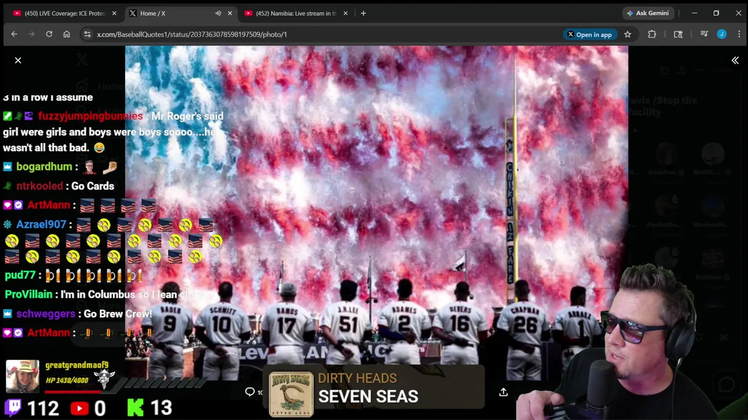748x420 pixels.
Task: Click username bogardhum in chat
Action: click(x=44, y=167)
